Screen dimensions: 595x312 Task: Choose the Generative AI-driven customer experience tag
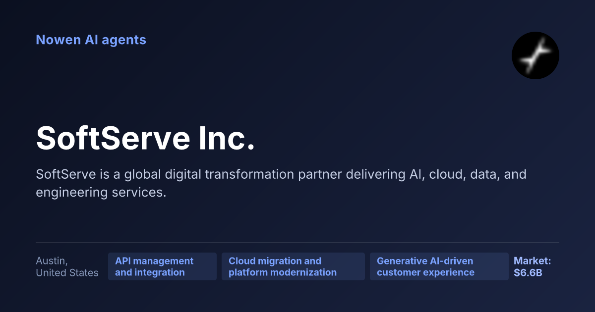click(x=439, y=266)
